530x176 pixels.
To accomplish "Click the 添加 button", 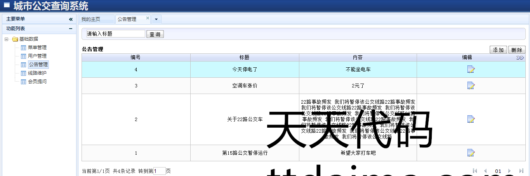I will pyautogui.click(x=498, y=50).
